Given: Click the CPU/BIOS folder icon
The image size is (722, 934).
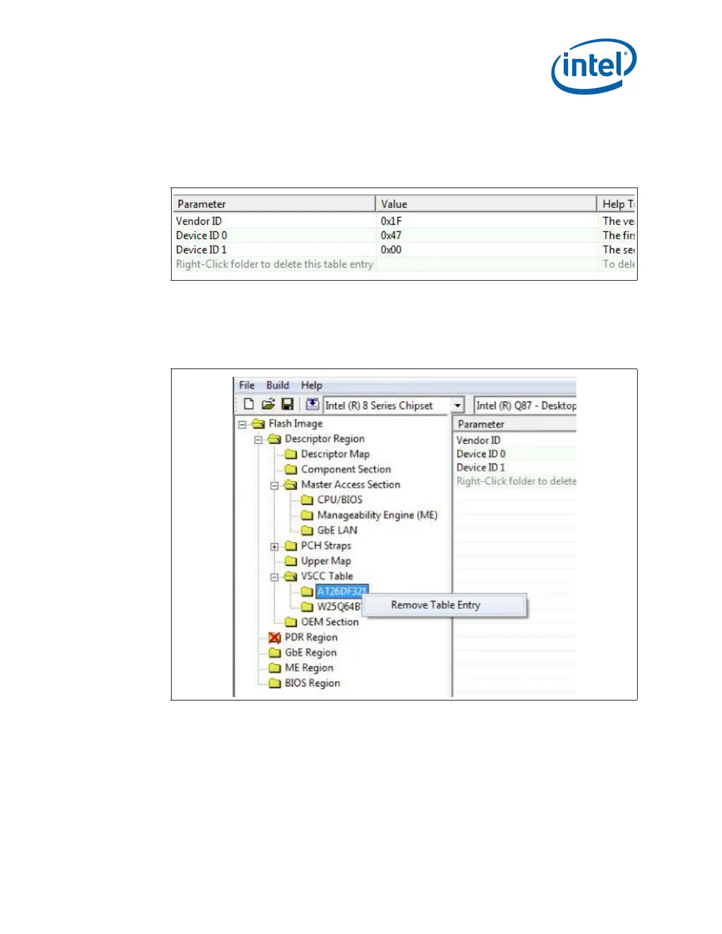Looking at the screenshot, I should pos(307,500).
